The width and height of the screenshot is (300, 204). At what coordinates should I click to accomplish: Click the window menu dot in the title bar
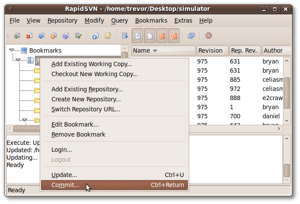[x=11, y=9]
